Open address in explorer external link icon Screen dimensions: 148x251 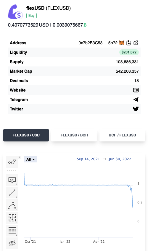pos(136,43)
